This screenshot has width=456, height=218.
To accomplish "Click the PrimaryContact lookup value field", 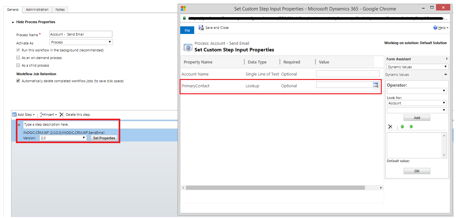I will [x=344, y=85].
